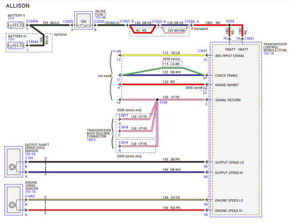Click connector label C1047
Image resolution: width=289 pixels, height=224 pixels.
(x=124, y=21)
